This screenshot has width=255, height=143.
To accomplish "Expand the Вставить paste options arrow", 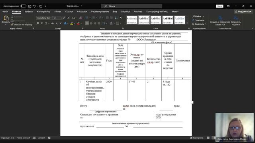I will point(6,25).
